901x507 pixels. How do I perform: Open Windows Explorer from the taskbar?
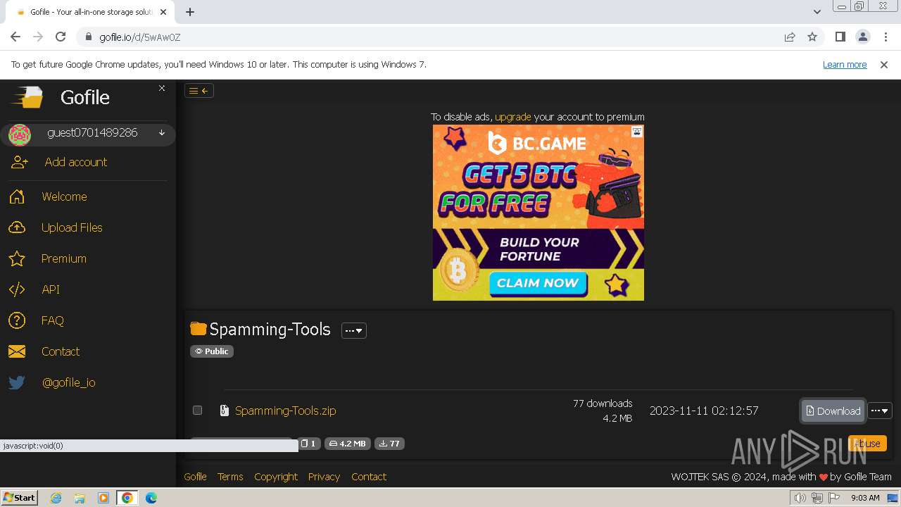coord(80,498)
